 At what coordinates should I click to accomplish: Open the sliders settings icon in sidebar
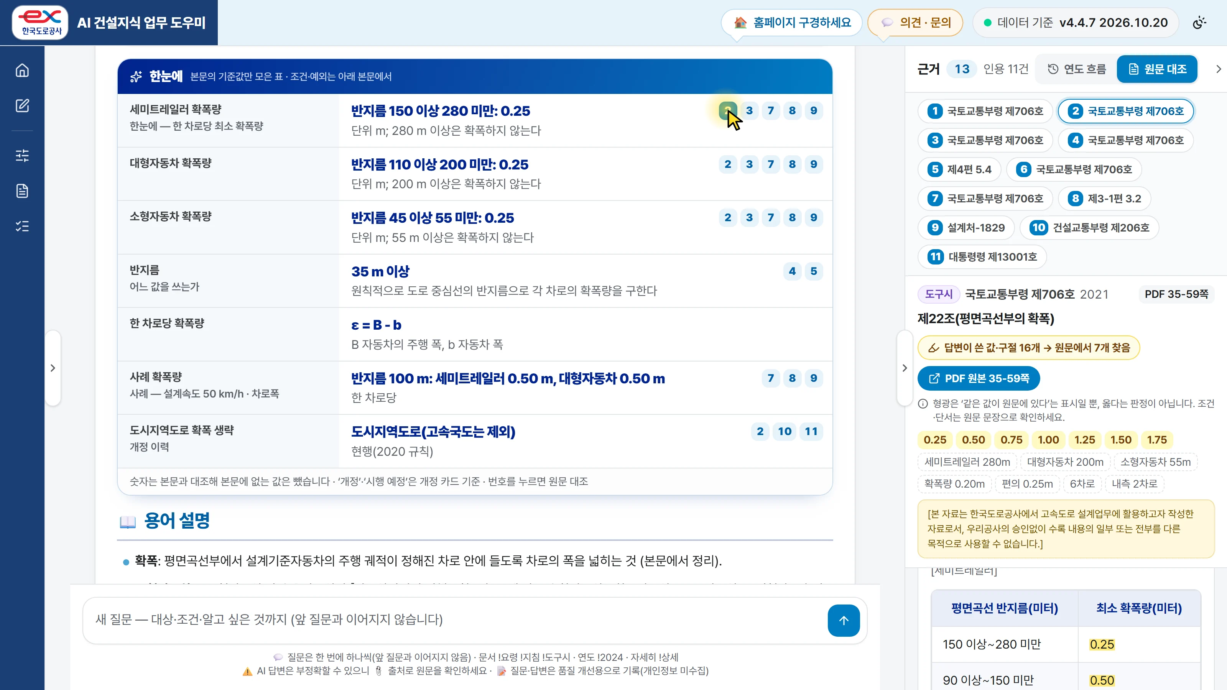22,155
